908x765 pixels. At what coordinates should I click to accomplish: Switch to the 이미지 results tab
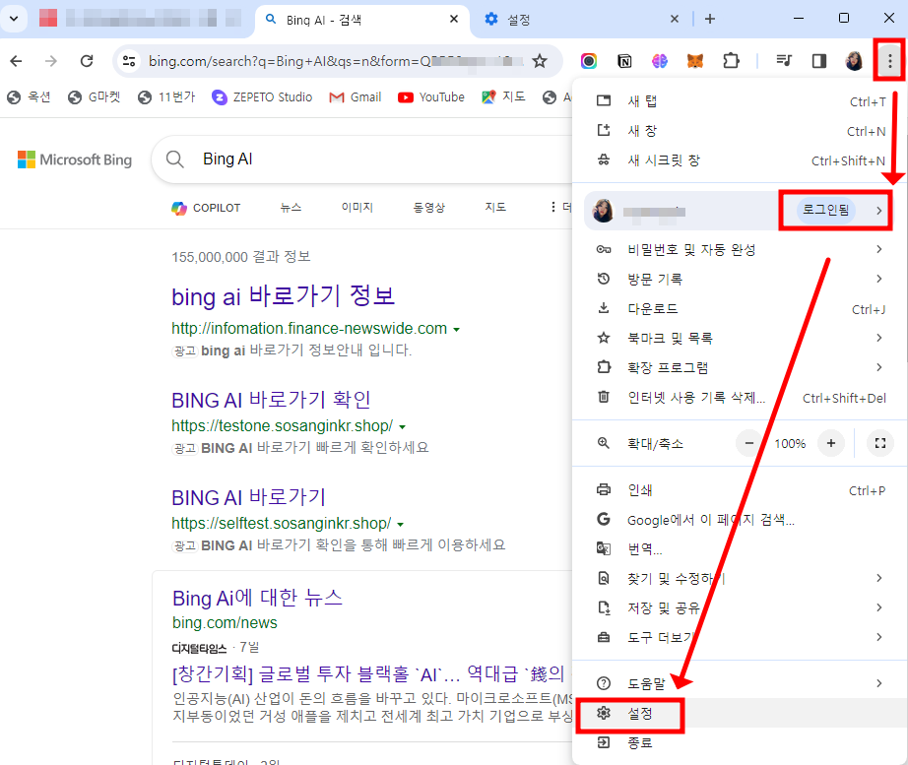(x=357, y=208)
